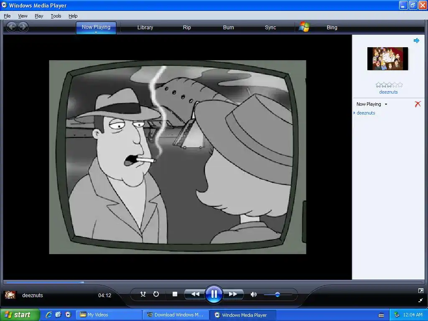Click the Forward navigation arrow
This screenshot has height=321, width=428.
[x=23, y=27]
